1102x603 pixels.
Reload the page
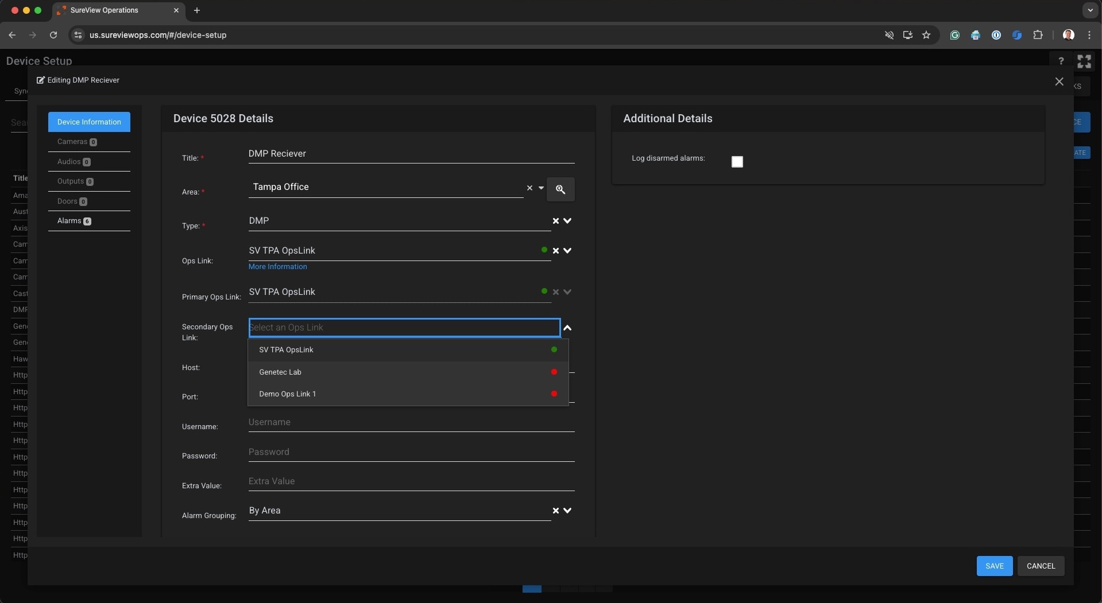(53, 35)
